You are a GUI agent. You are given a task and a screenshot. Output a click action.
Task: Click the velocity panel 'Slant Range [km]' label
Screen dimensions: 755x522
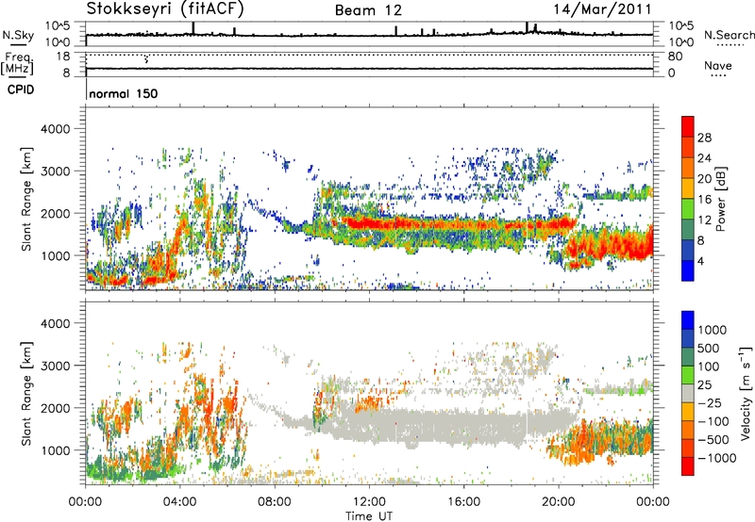pos(26,394)
